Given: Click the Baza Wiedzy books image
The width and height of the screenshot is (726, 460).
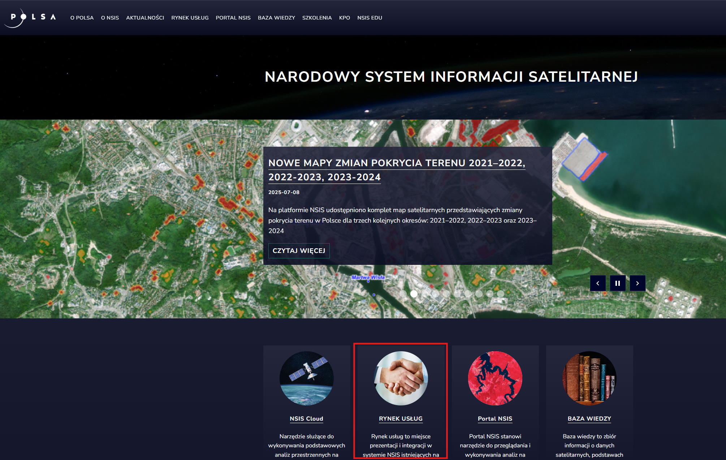Looking at the screenshot, I should (x=589, y=378).
